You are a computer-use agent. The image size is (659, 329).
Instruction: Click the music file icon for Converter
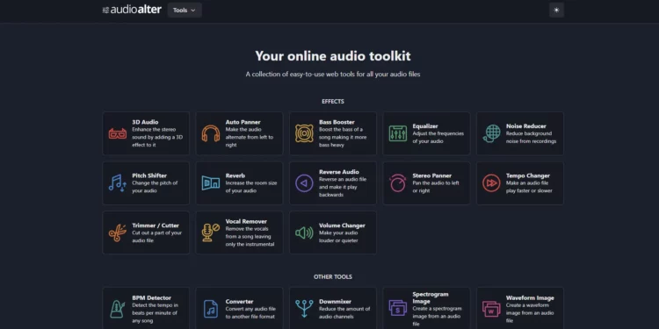(211, 309)
